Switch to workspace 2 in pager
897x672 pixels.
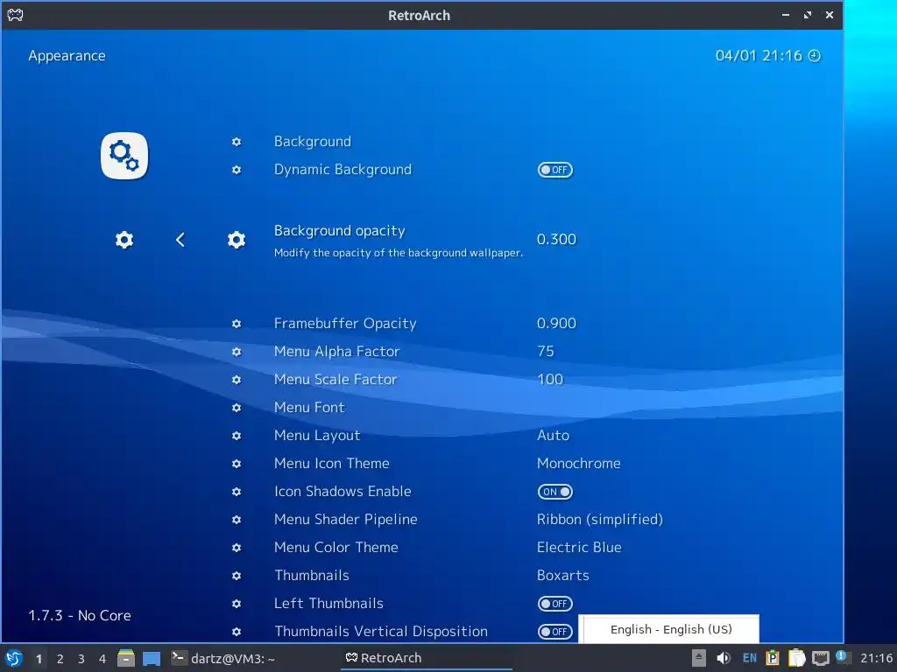[60, 659]
